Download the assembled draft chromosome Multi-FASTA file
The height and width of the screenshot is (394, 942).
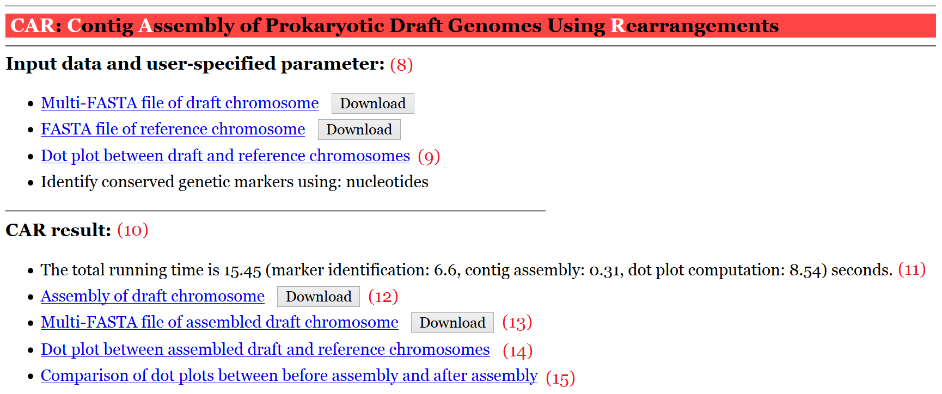(x=452, y=323)
